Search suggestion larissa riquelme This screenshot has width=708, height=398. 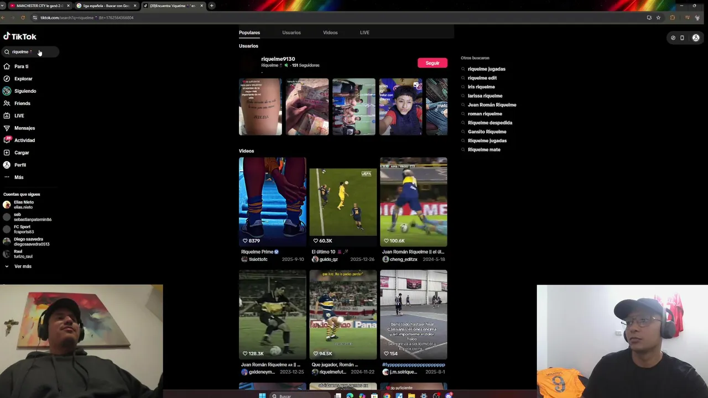[x=485, y=96]
